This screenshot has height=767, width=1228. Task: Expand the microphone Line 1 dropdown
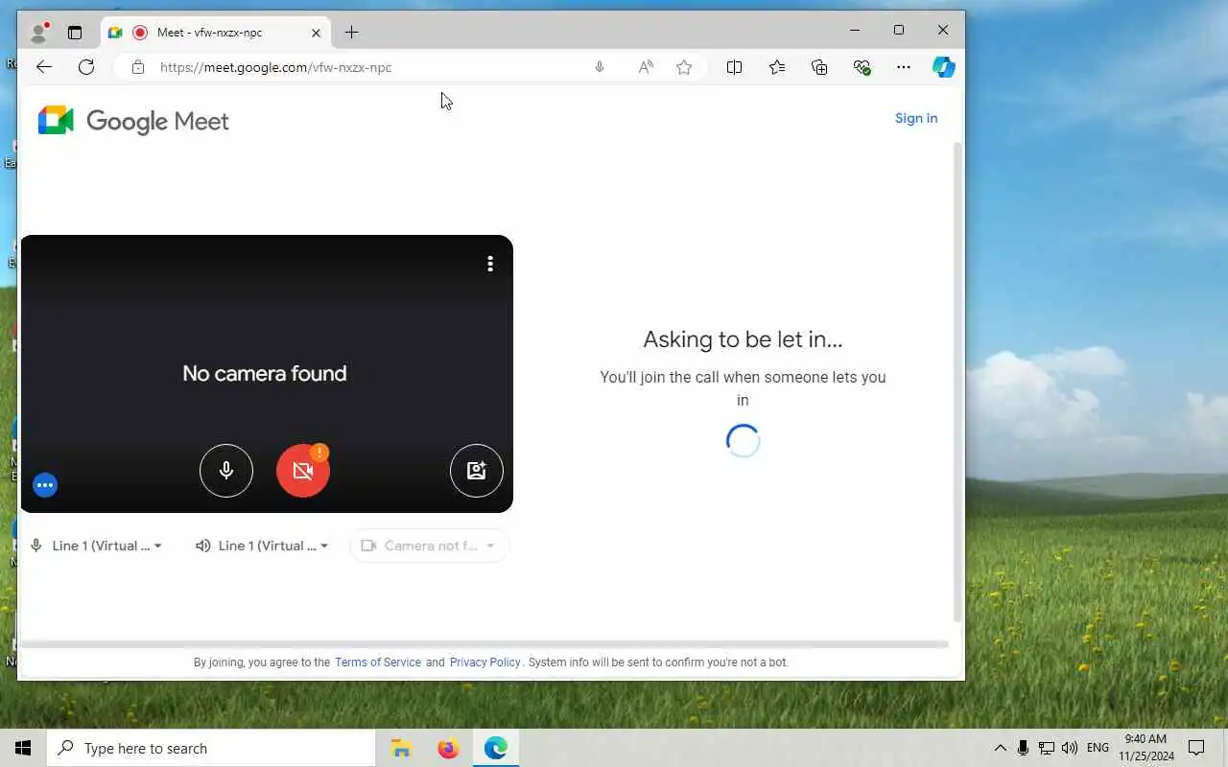click(x=97, y=546)
